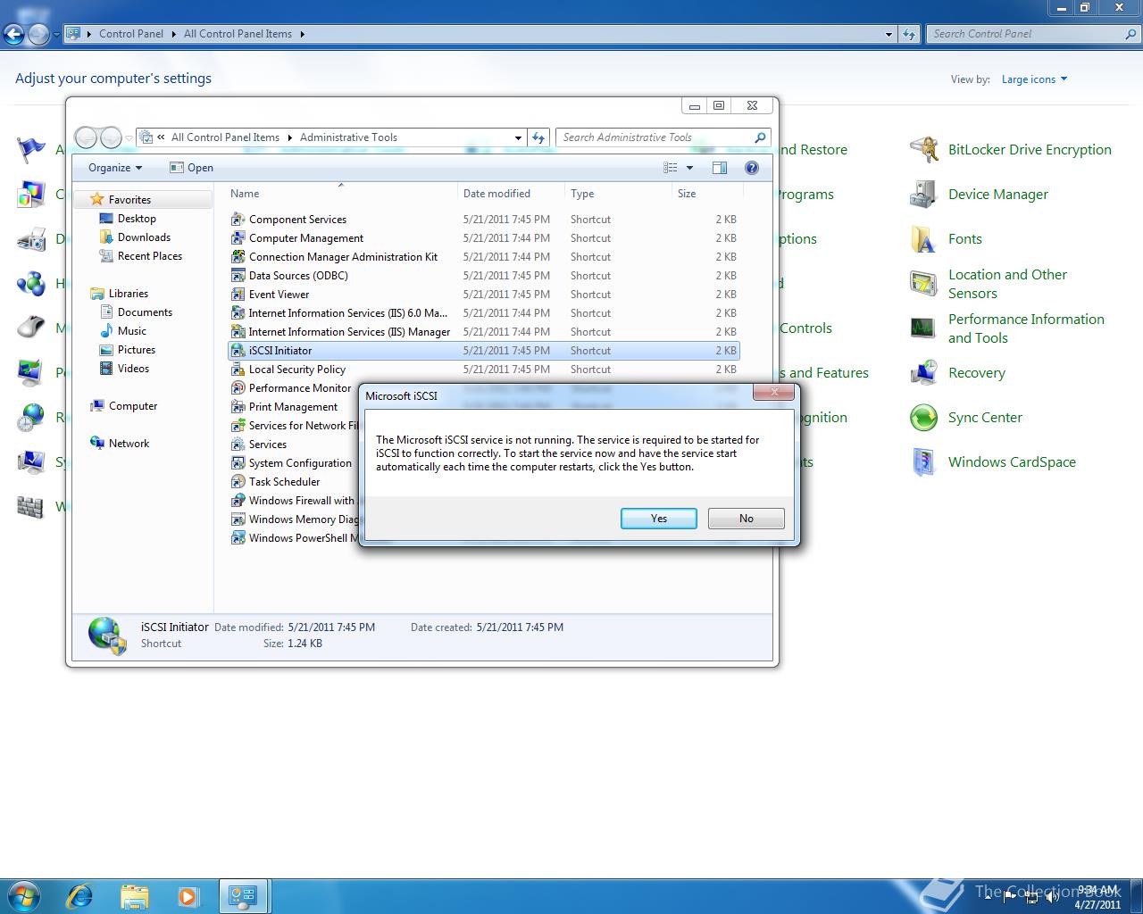Select the Services shortcut icon
The width and height of the screenshot is (1143, 914).
coord(238,445)
